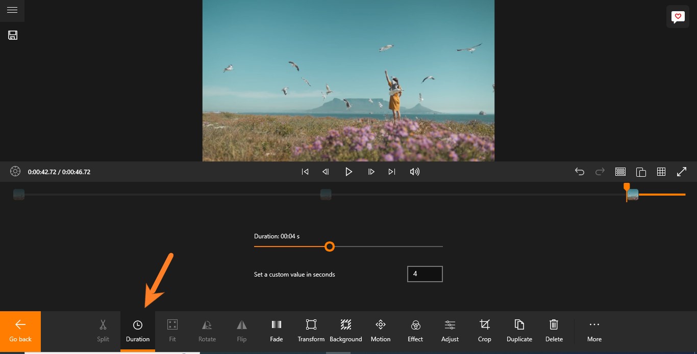This screenshot has height=354, width=697.
Task: Select the Motion tool
Action: pyautogui.click(x=381, y=331)
